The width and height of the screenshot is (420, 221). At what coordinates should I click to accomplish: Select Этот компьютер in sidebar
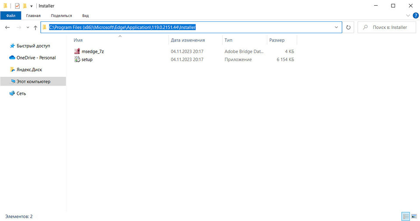coord(33,81)
